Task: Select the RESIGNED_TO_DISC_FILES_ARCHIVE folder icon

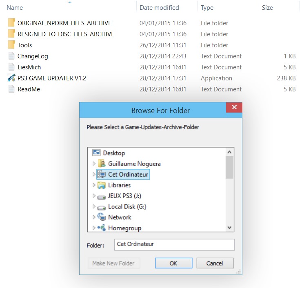Action: point(11,34)
